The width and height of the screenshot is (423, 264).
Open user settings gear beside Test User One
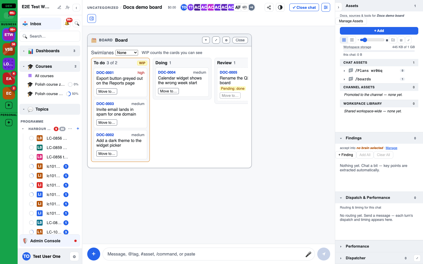tap(74, 257)
